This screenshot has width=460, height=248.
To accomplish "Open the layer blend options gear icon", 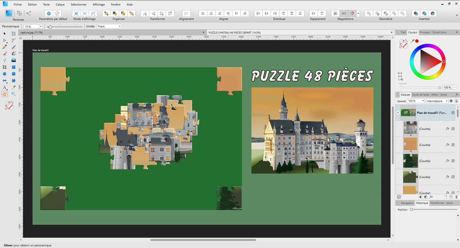I will point(451,101).
